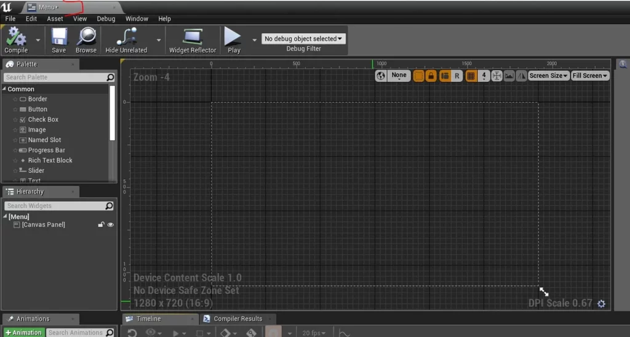The image size is (630, 337).
Task: Open Hide Unrelated options arrow
Action: pyautogui.click(x=159, y=40)
